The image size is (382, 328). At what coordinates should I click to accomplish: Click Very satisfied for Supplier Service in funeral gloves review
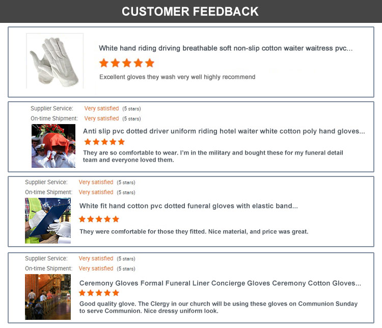pos(96,182)
